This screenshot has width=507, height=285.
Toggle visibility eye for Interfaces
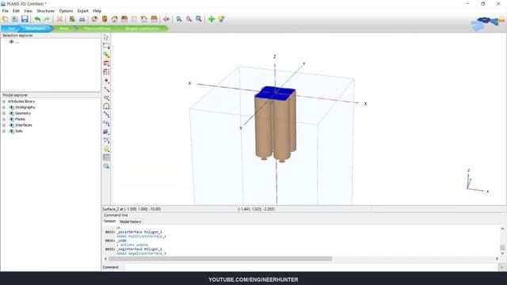12,125
